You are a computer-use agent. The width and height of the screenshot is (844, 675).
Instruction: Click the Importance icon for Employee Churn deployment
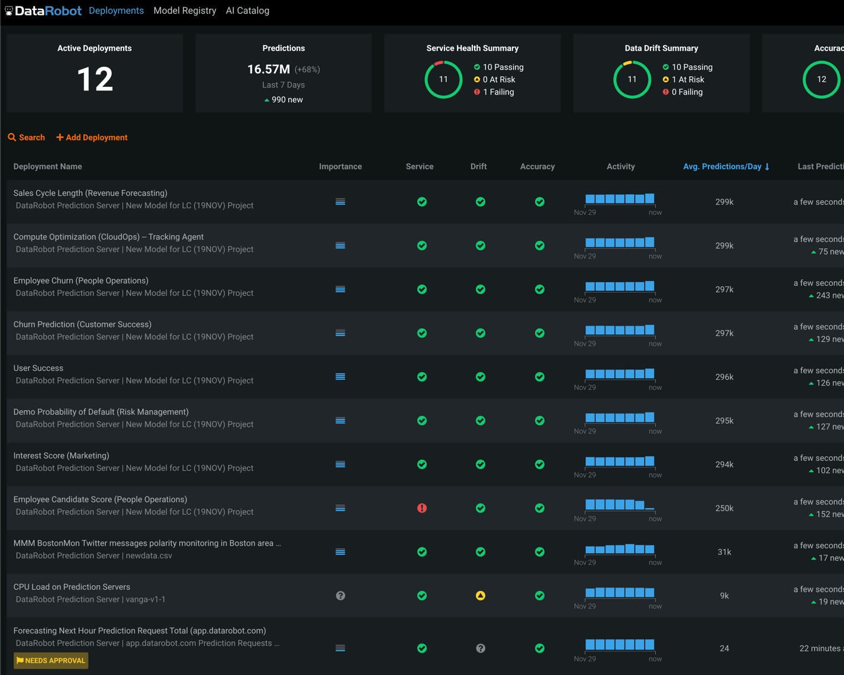coord(340,289)
